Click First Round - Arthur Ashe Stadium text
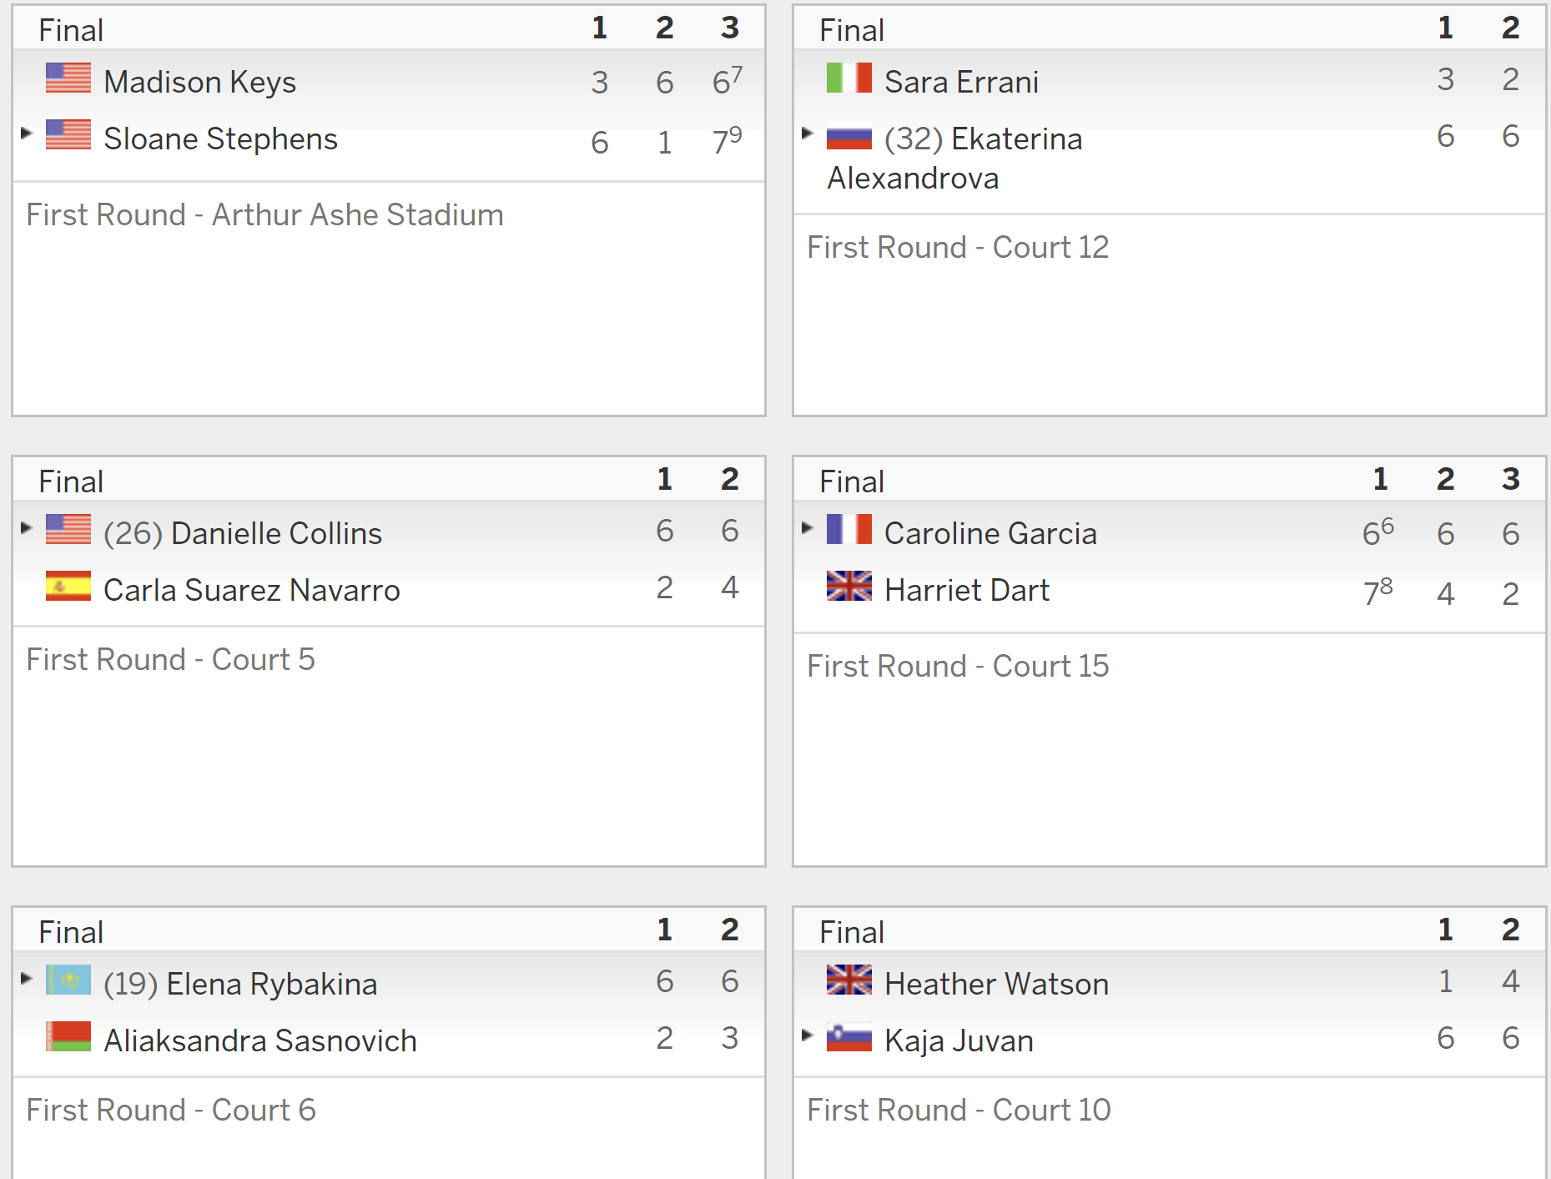This screenshot has height=1179, width=1551. point(264,214)
